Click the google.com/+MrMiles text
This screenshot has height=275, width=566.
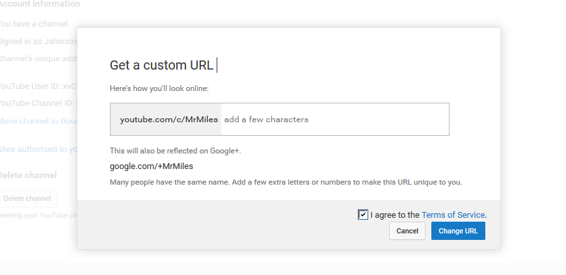[x=151, y=166]
